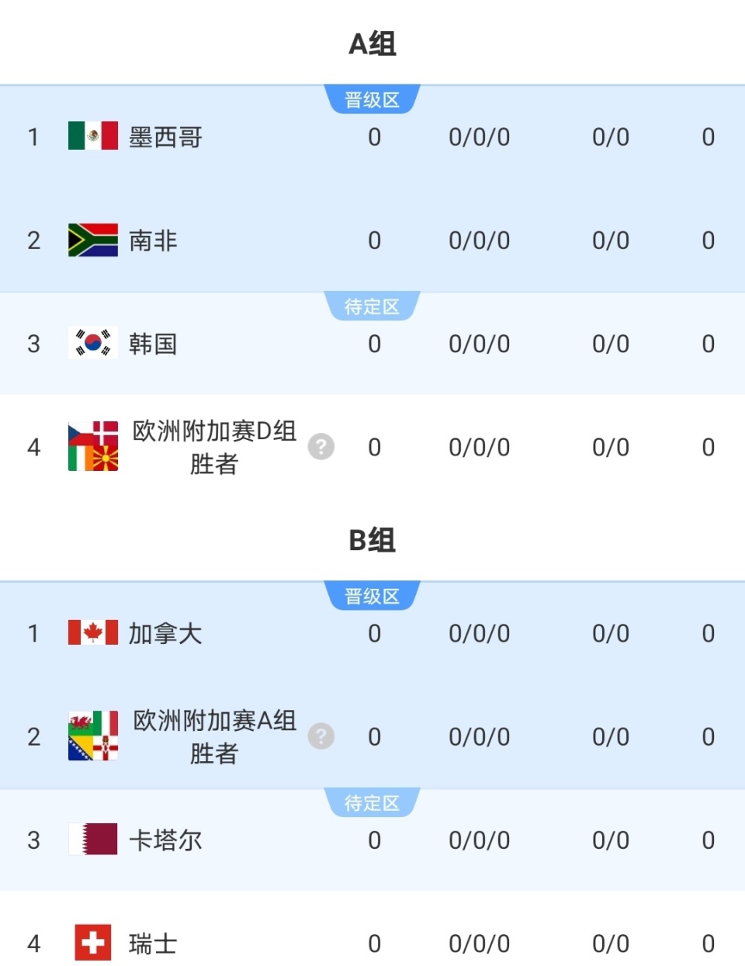Image resolution: width=745 pixels, height=966 pixels.
Task: Click the 晋级区 label in Group A
Action: (372, 100)
